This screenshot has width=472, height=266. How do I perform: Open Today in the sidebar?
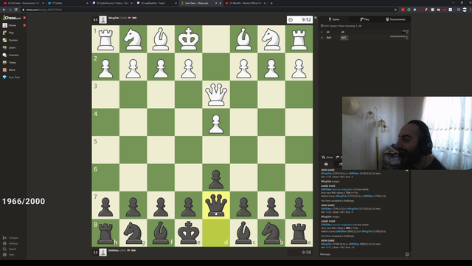coord(10,62)
